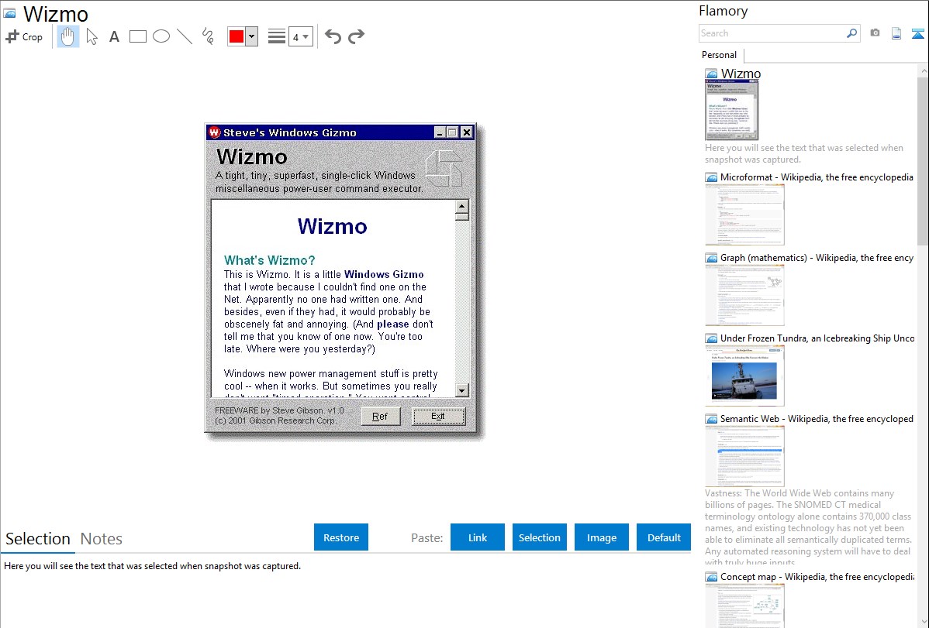
Task: Switch to the Selection tab
Action: [x=38, y=539]
